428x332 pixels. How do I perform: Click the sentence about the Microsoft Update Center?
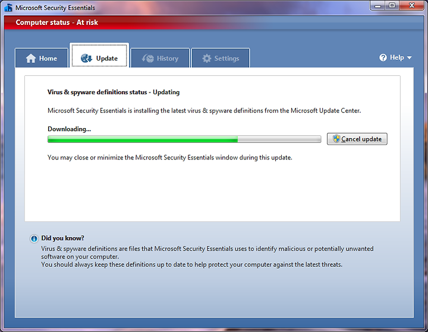point(204,111)
